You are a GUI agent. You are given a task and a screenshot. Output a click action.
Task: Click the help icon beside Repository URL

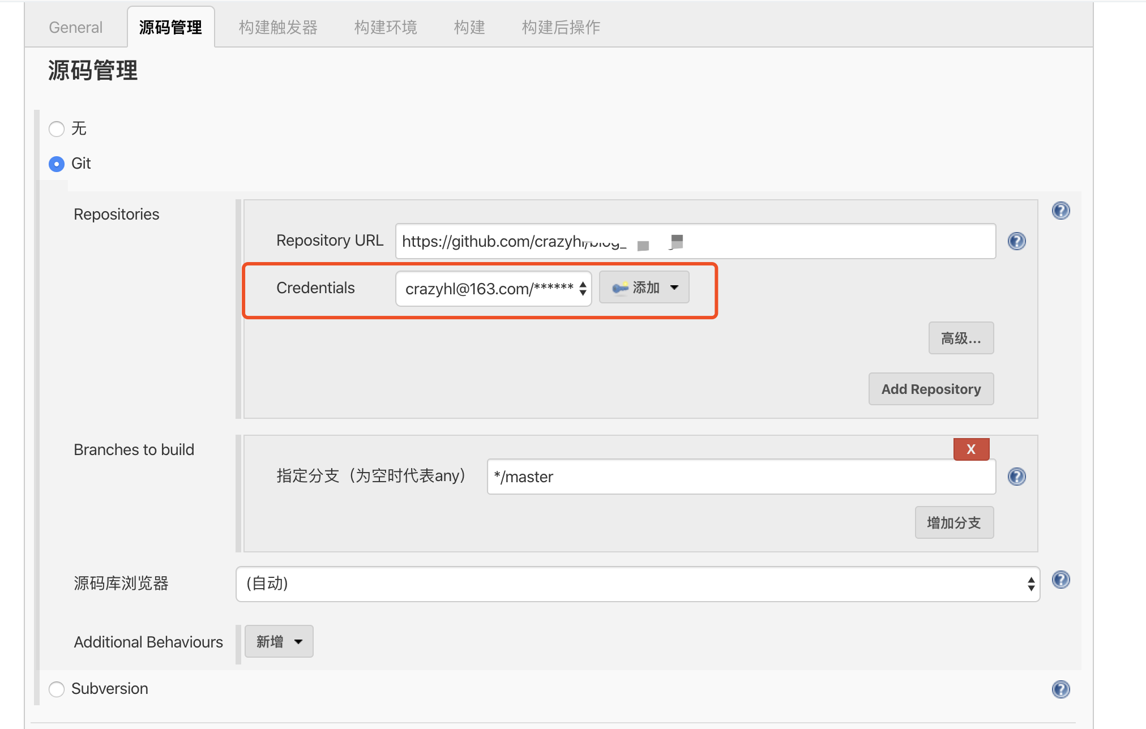tap(1017, 241)
